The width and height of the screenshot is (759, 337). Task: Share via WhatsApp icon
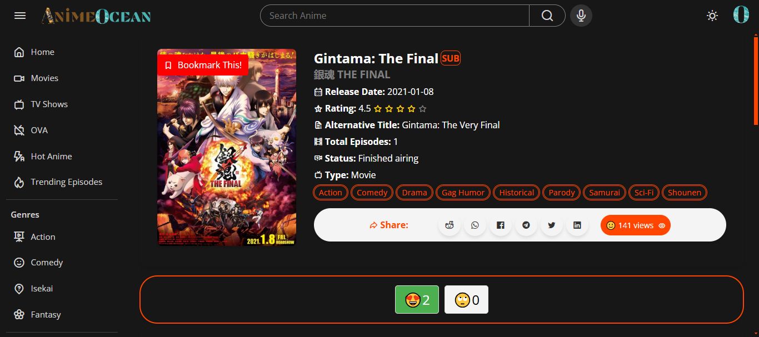(x=475, y=225)
